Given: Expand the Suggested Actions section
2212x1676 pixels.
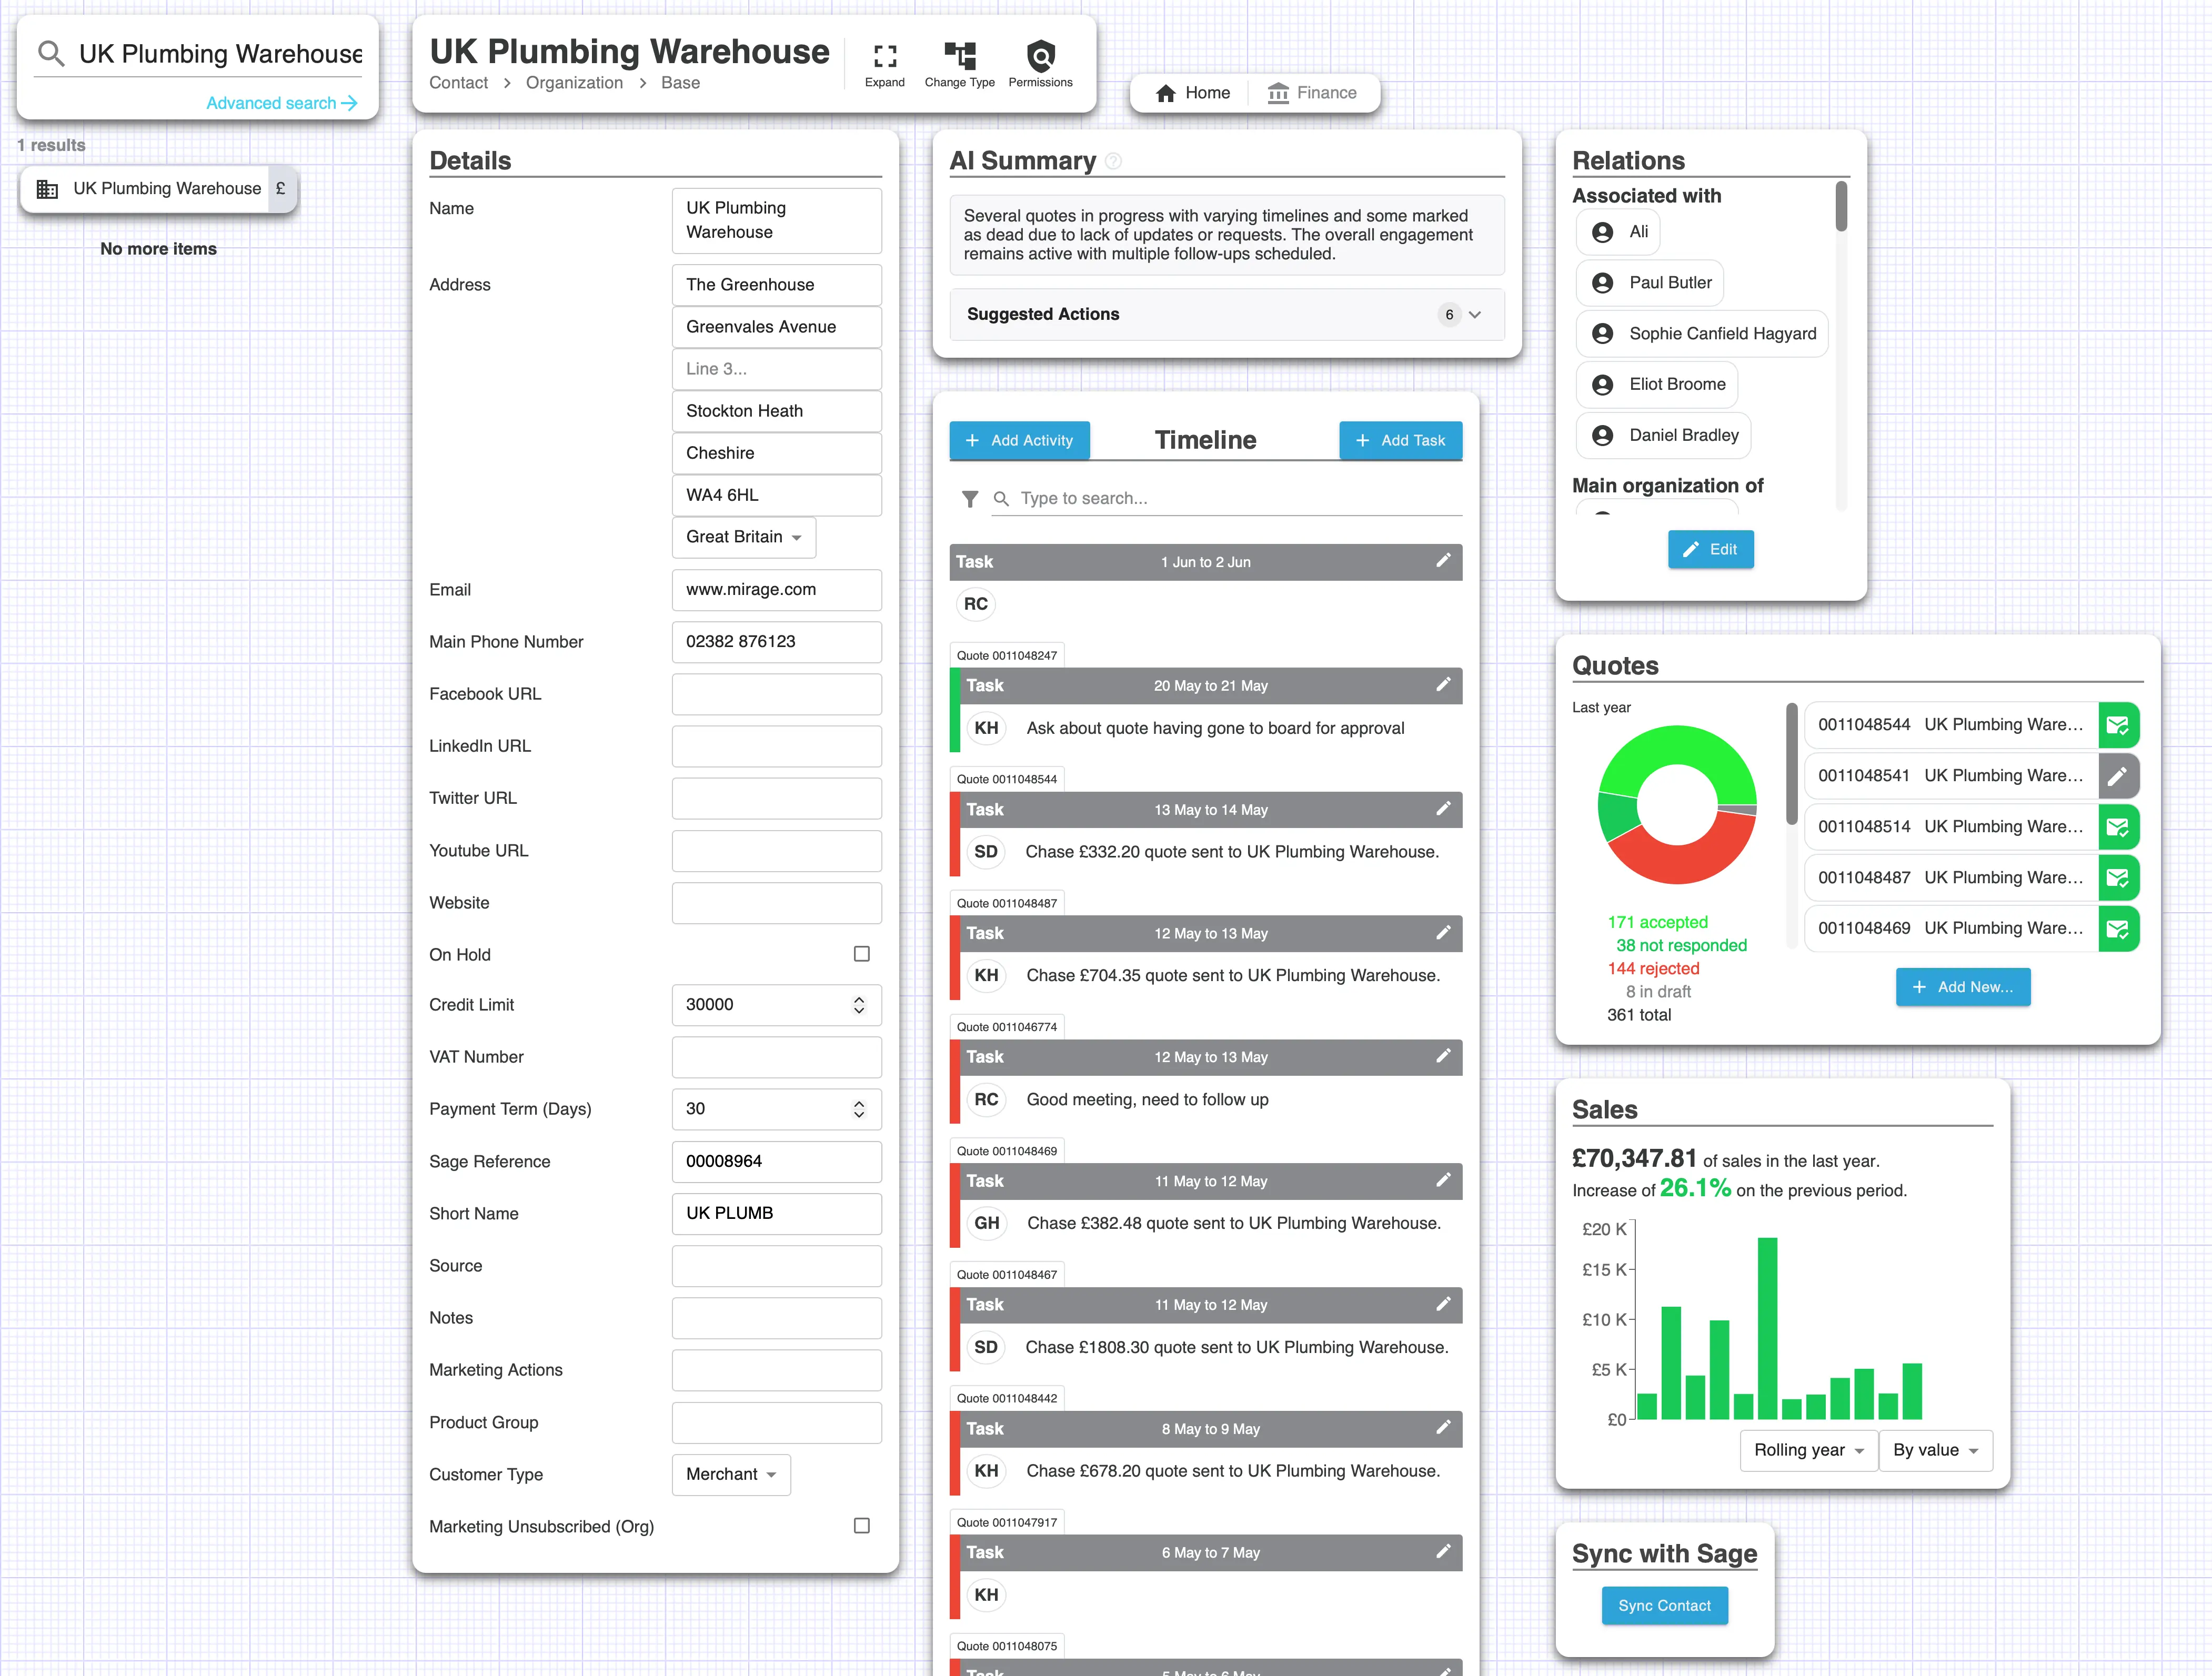Looking at the screenshot, I should point(1227,314).
